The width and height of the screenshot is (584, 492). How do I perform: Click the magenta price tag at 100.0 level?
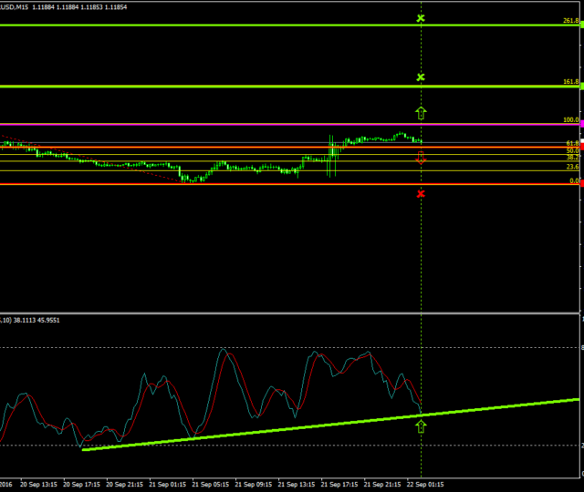[580, 124]
